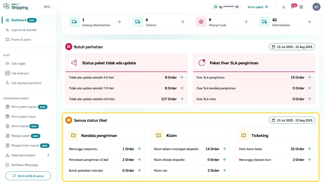The width and height of the screenshot is (324, 182).
Task: Open arrow for Perlu kamu balas tickets
Action: pos(309,149)
